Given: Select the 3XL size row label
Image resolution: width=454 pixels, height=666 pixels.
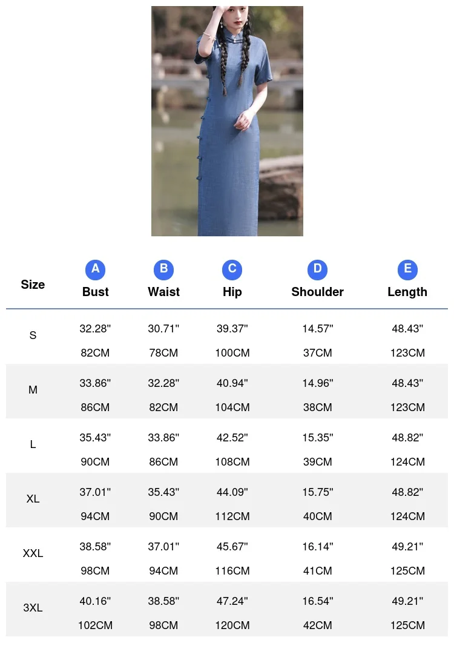Looking at the screenshot, I should click(33, 608).
